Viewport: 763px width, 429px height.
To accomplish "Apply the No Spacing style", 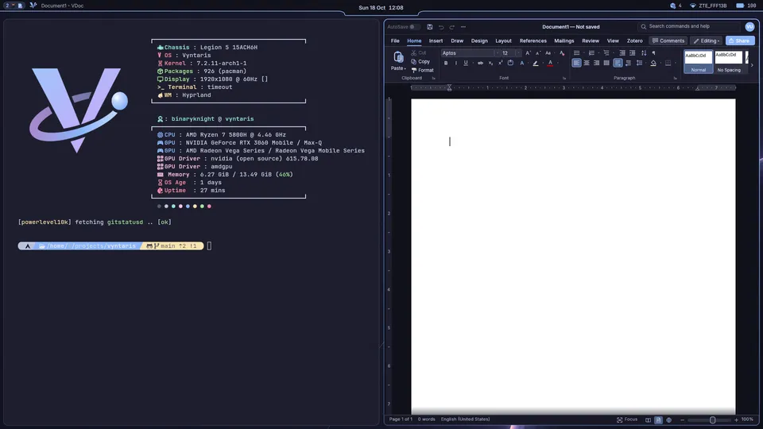I will pyautogui.click(x=729, y=62).
